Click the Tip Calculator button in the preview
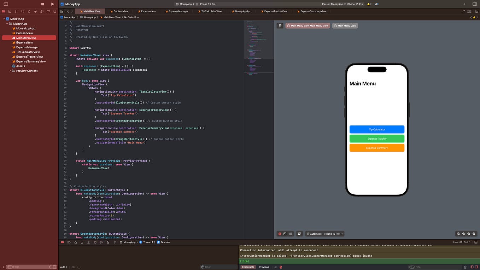 coord(377,129)
